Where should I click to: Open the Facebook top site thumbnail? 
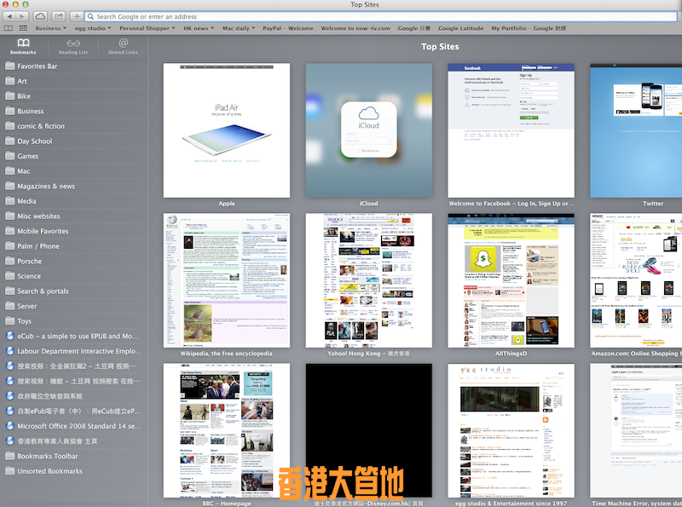(x=511, y=130)
